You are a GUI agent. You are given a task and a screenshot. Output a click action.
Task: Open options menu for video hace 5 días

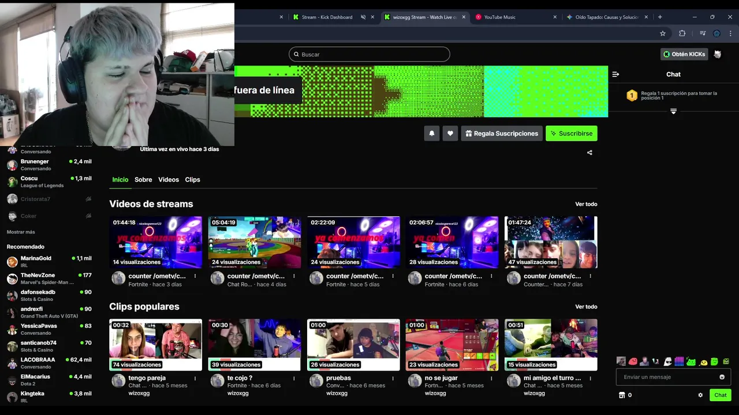tap(393, 276)
